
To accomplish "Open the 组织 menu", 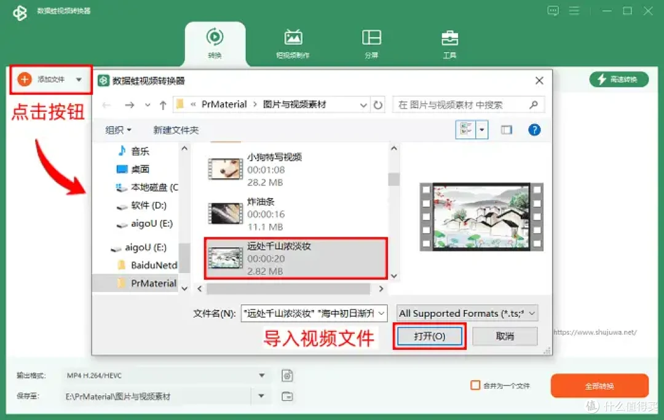I will click(118, 130).
